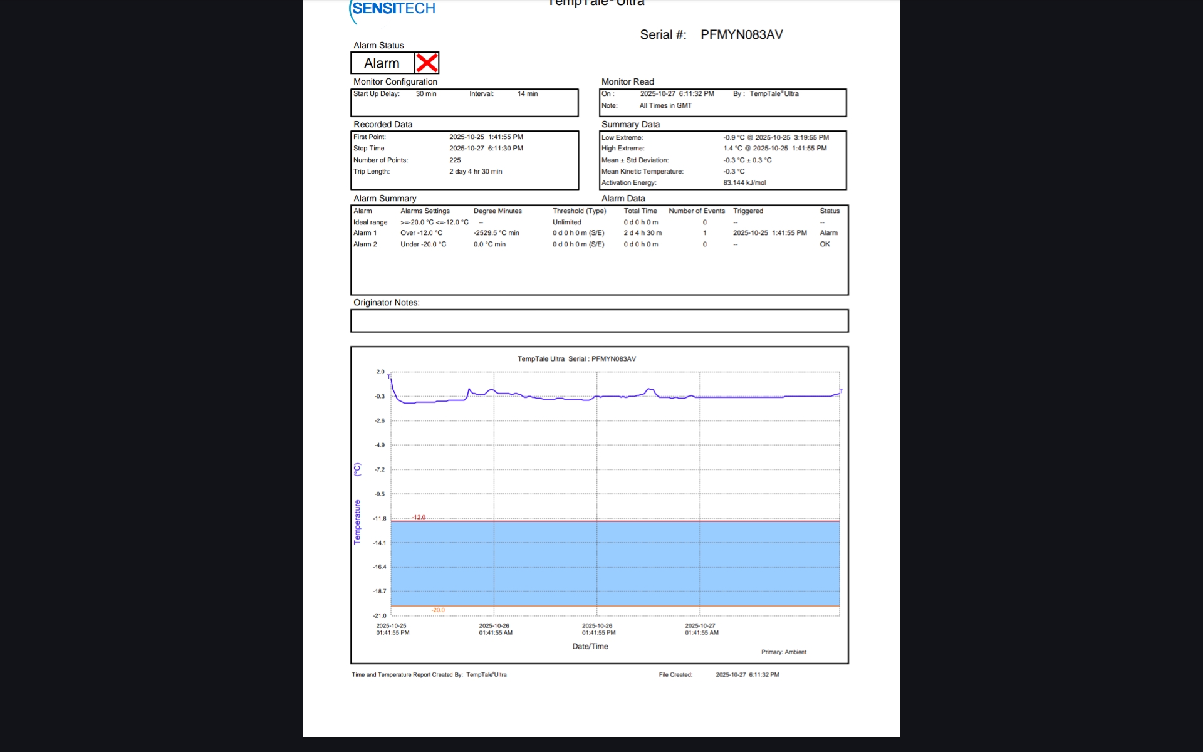Screen dimensions: 1203x752
Task: Select the serial number PFMYN083AV in header
Action: click(741, 35)
